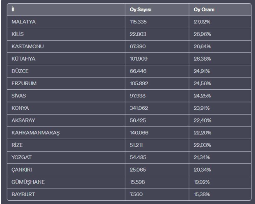The height and width of the screenshot is (204, 255).
Task: Select the SİVAS province cell
Action: (19, 95)
